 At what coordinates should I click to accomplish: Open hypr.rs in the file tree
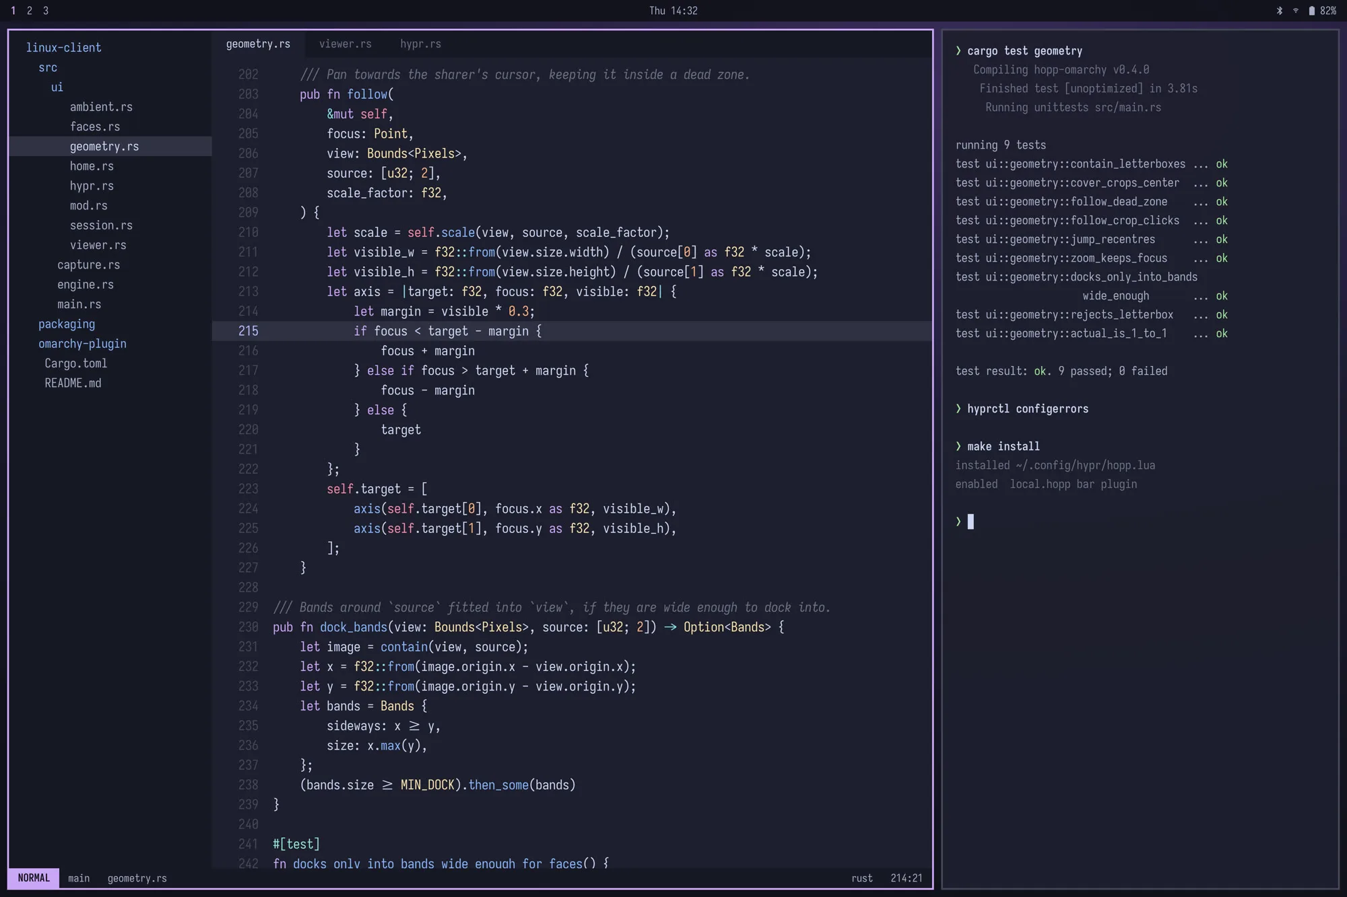click(x=92, y=186)
